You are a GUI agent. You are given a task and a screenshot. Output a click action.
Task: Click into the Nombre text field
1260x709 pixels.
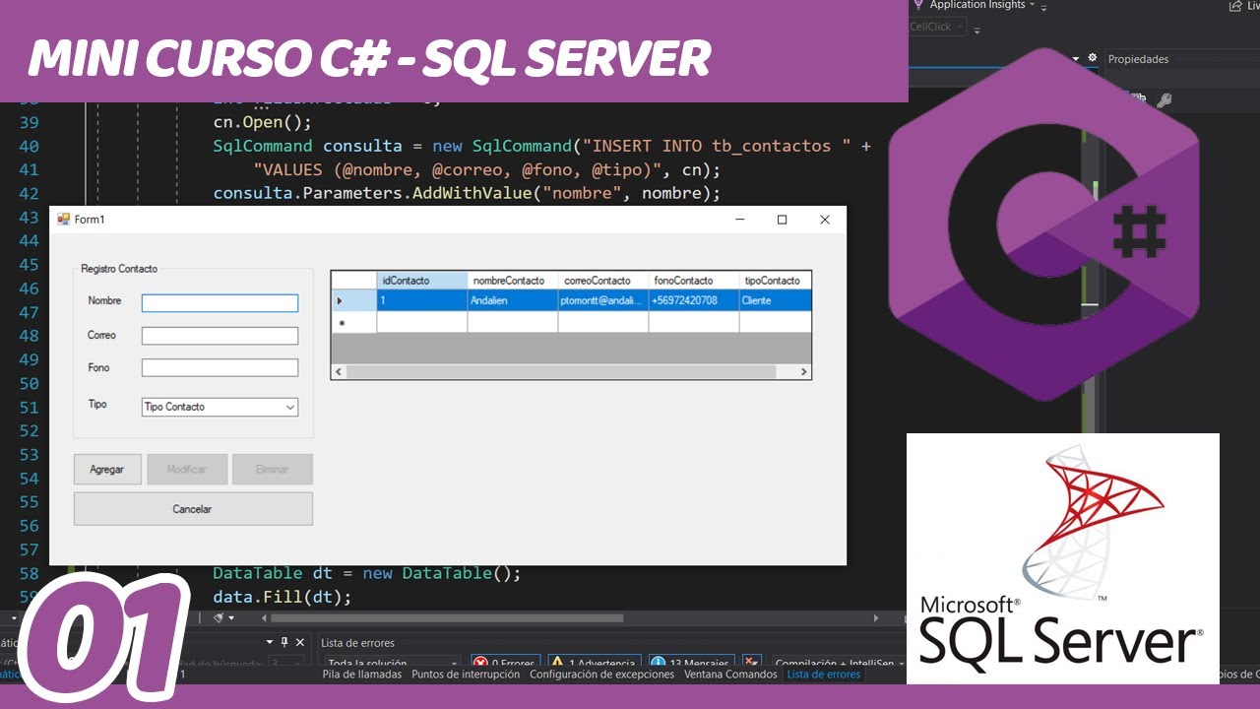(x=220, y=303)
